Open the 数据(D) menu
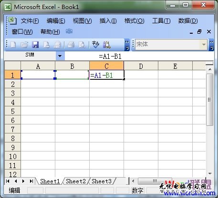The height and width of the screenshot is (198, 218). click(x=188, y=21)
